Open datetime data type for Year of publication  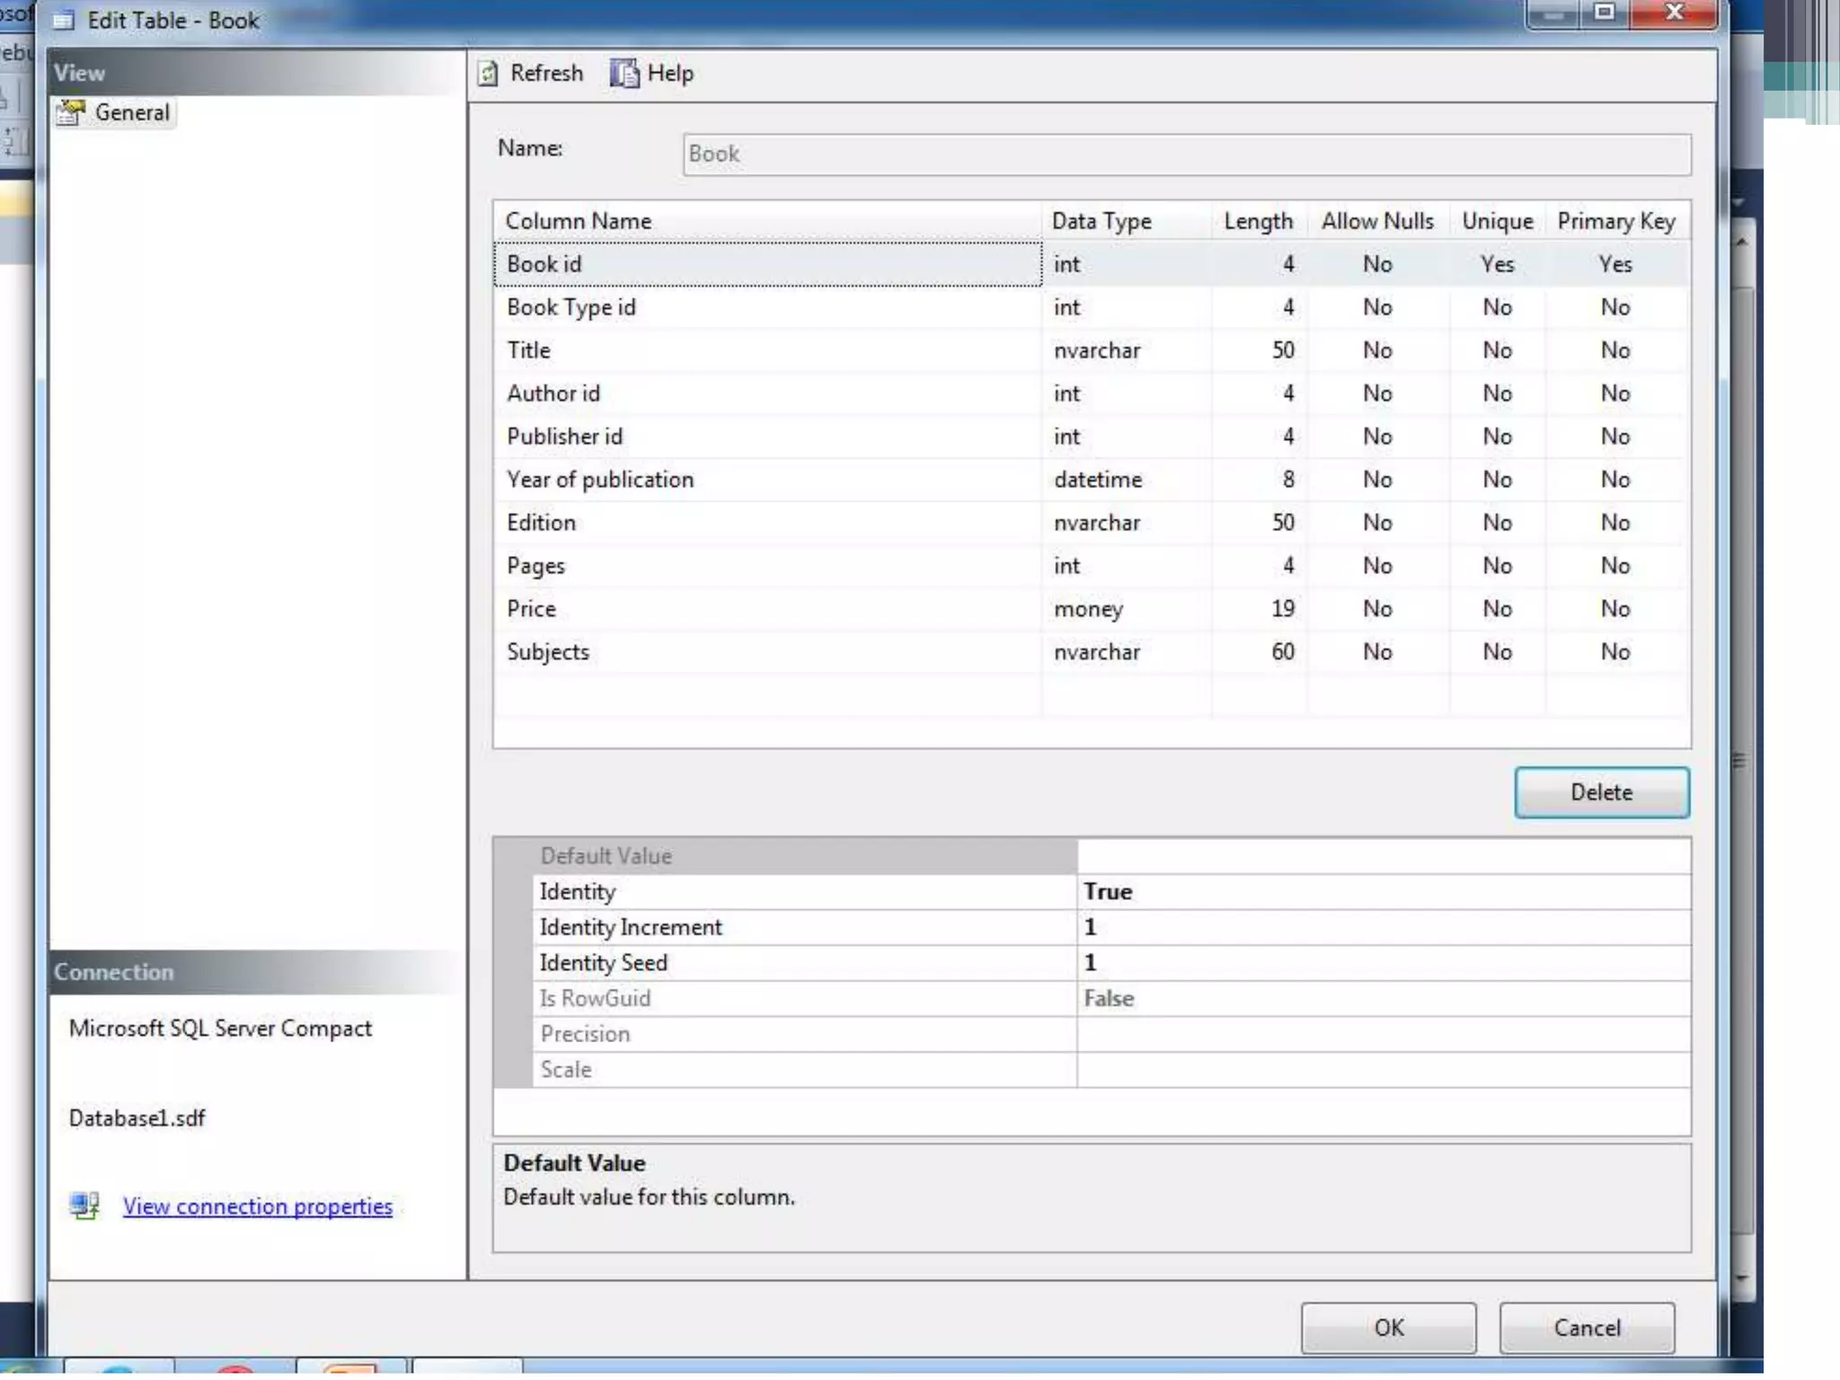(x=1127, y=480)
